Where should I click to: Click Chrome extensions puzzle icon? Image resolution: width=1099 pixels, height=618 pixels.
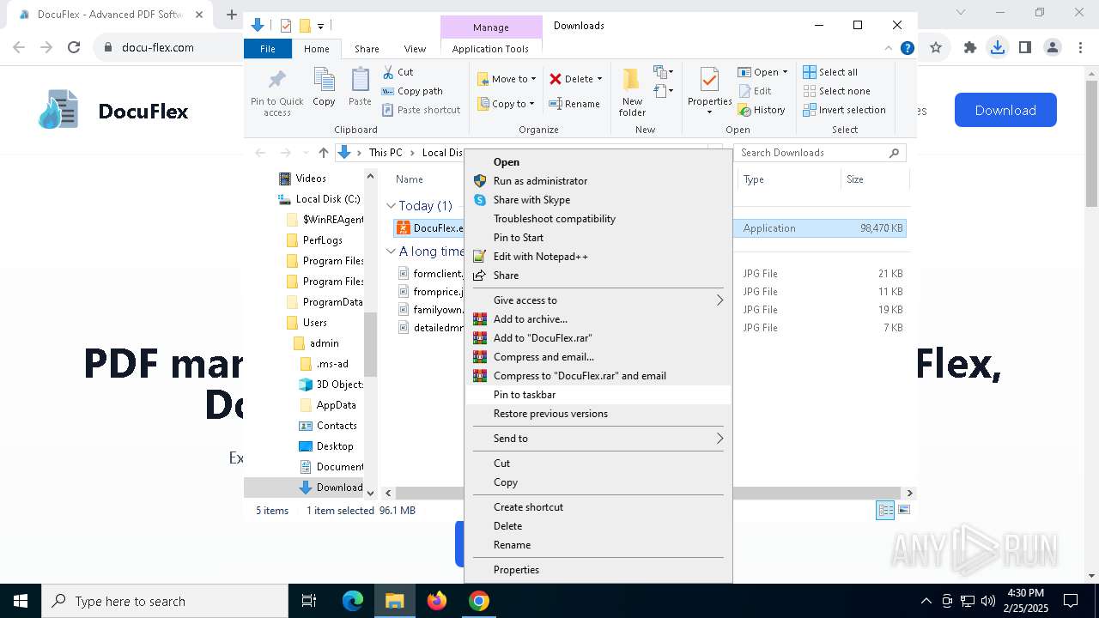pos(970,48)
